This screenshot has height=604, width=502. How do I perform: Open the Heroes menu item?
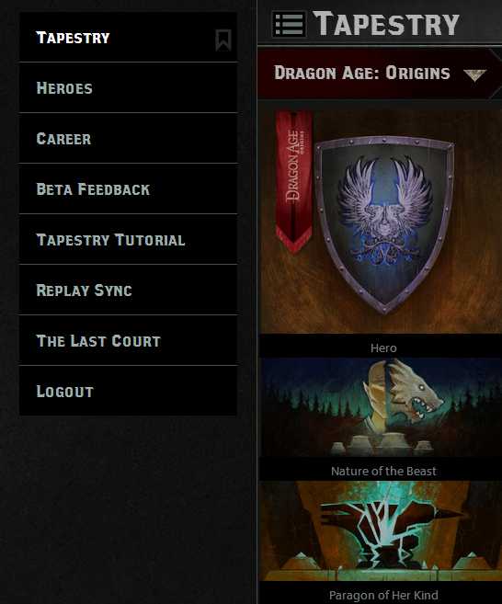[x=128, y=88]
